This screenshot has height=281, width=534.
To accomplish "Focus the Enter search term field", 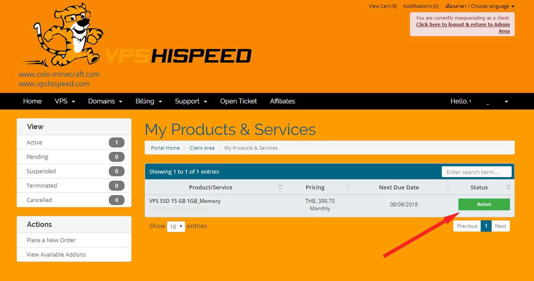I will point(476,172).
